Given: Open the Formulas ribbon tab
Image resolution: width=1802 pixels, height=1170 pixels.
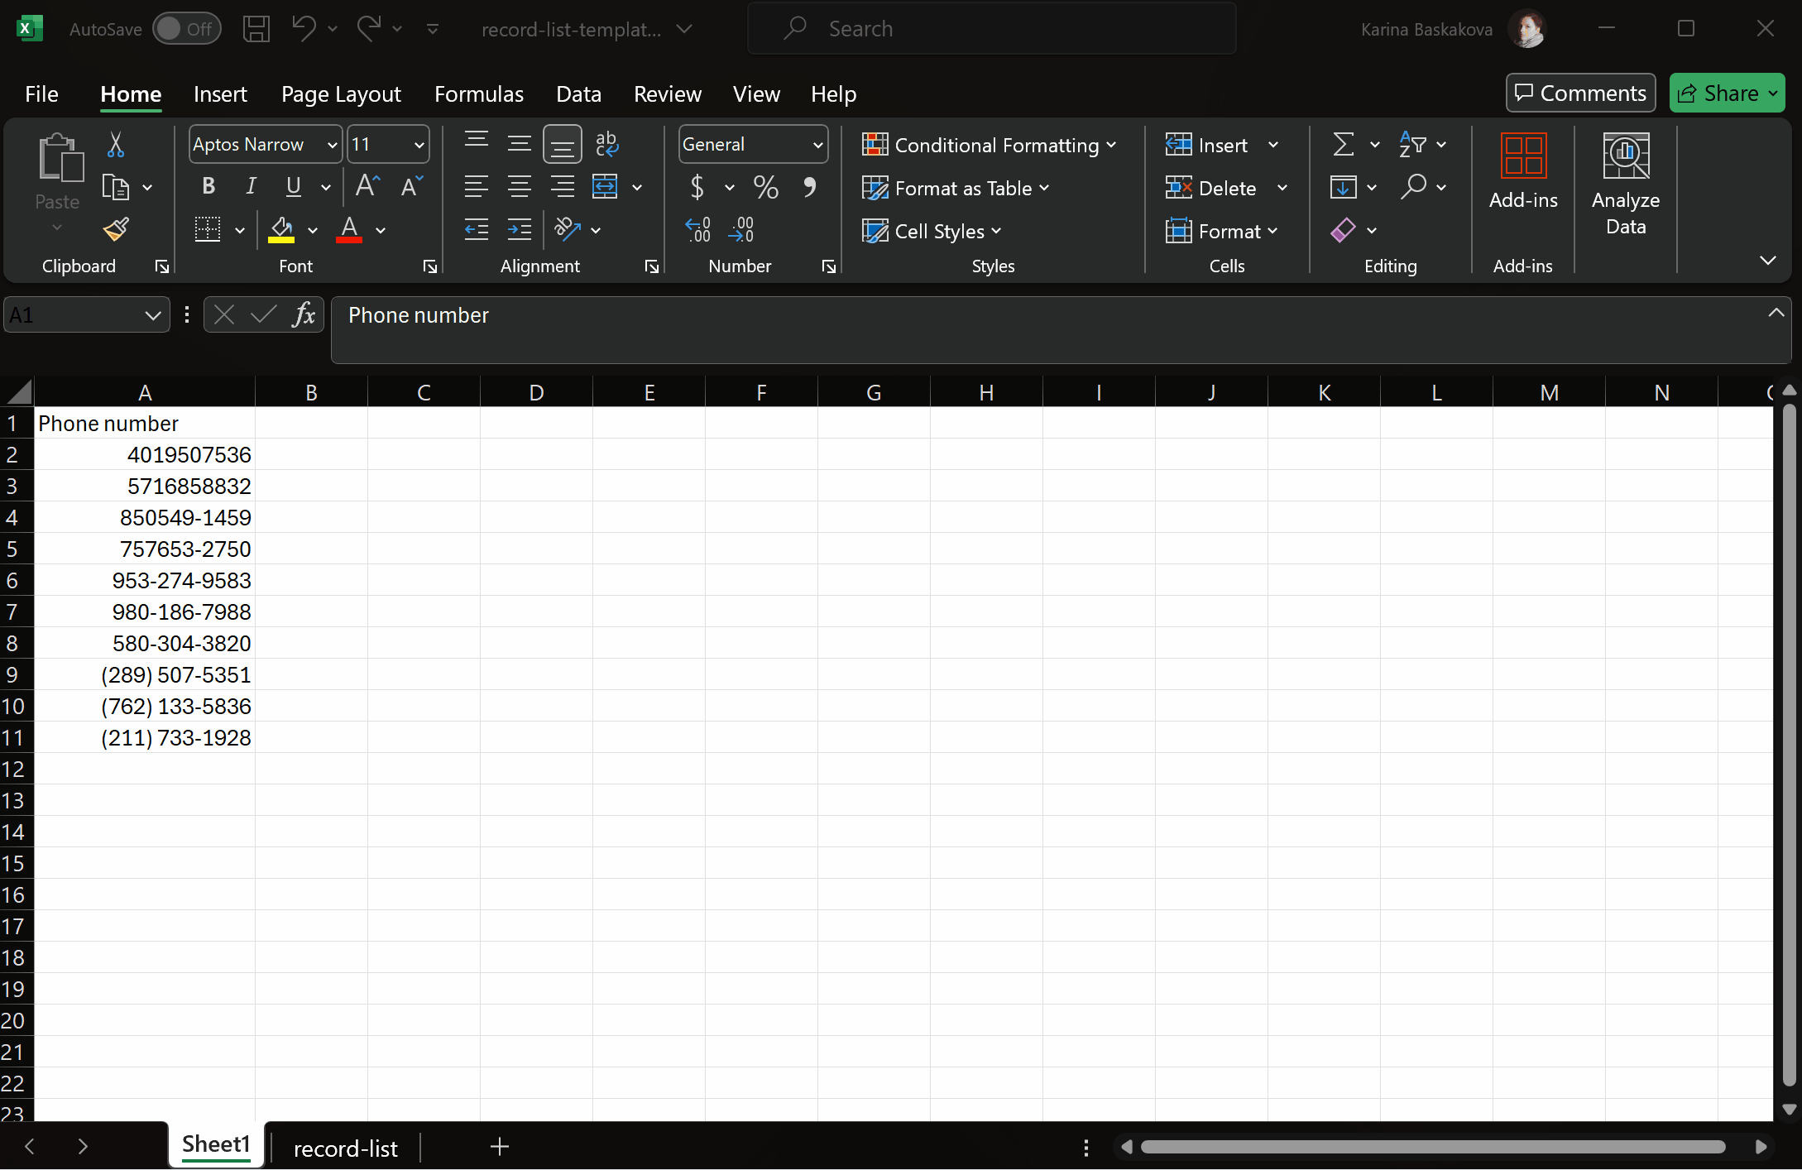Looking at the screenshot, I should (479, 94).
